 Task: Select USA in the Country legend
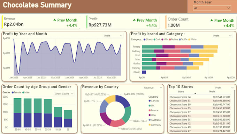click(152, 115)
